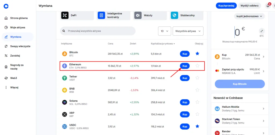Click Kup button for USDC
Viewport: 275px width, 135px height.
(x=185, y=126)
